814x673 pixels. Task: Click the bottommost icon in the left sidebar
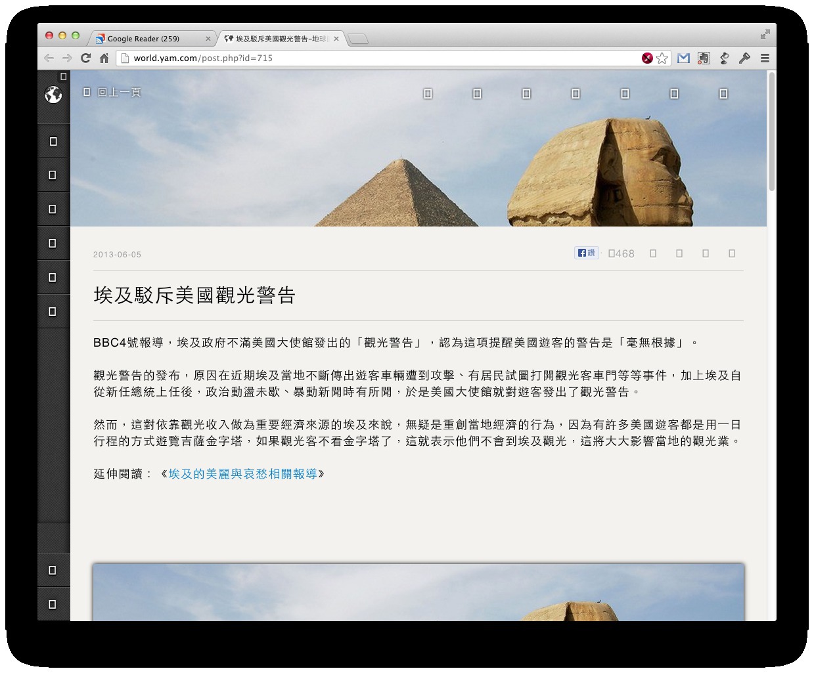click(x=53, y=604)
